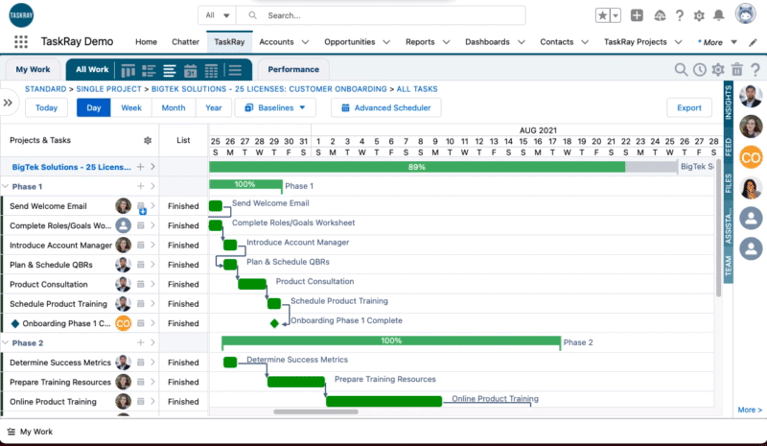Viewport: 767px width, 446px height.
Task: Open the notifications bell
Action: [x=718, y=15]
